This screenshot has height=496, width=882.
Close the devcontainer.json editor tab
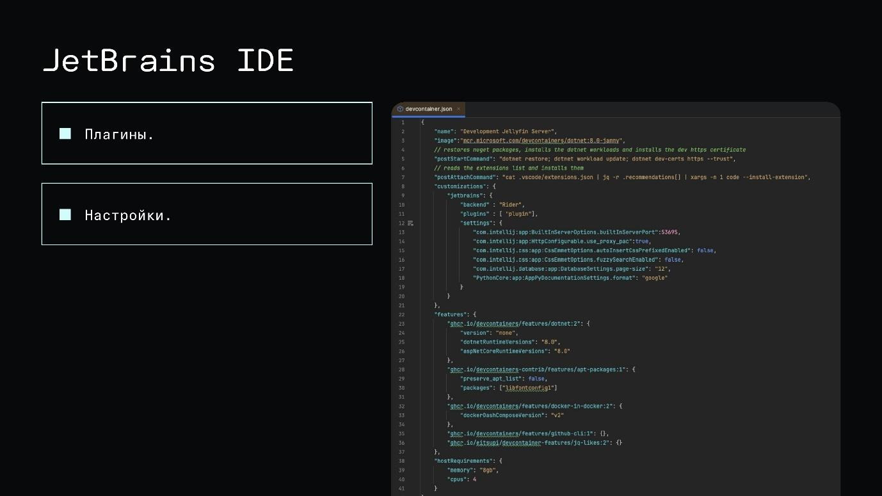click(x=458, y=109)
